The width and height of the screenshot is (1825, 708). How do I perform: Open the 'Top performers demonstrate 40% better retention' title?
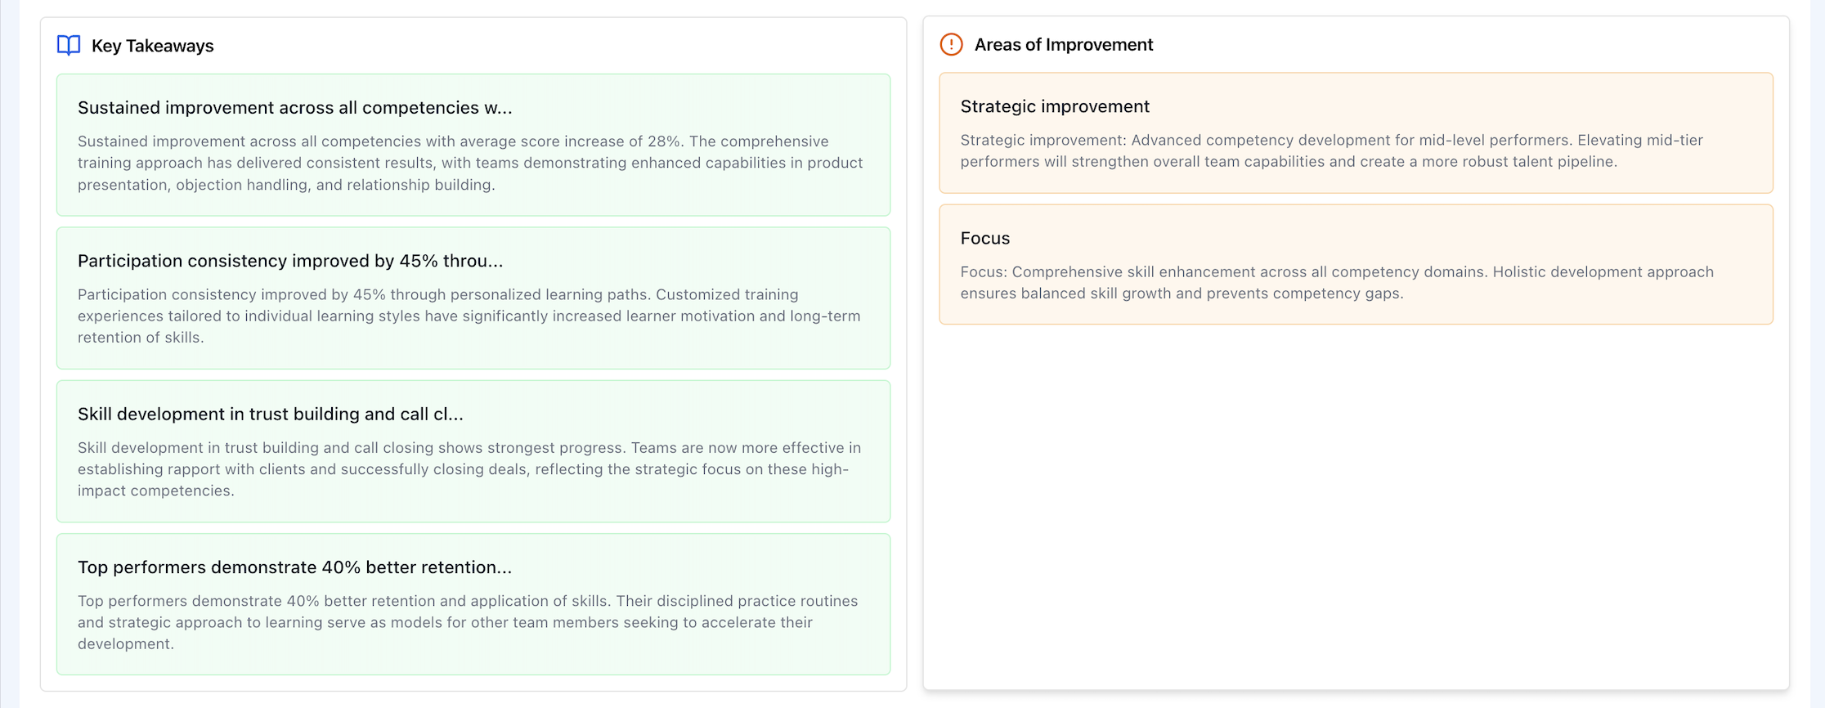(294, 567)
